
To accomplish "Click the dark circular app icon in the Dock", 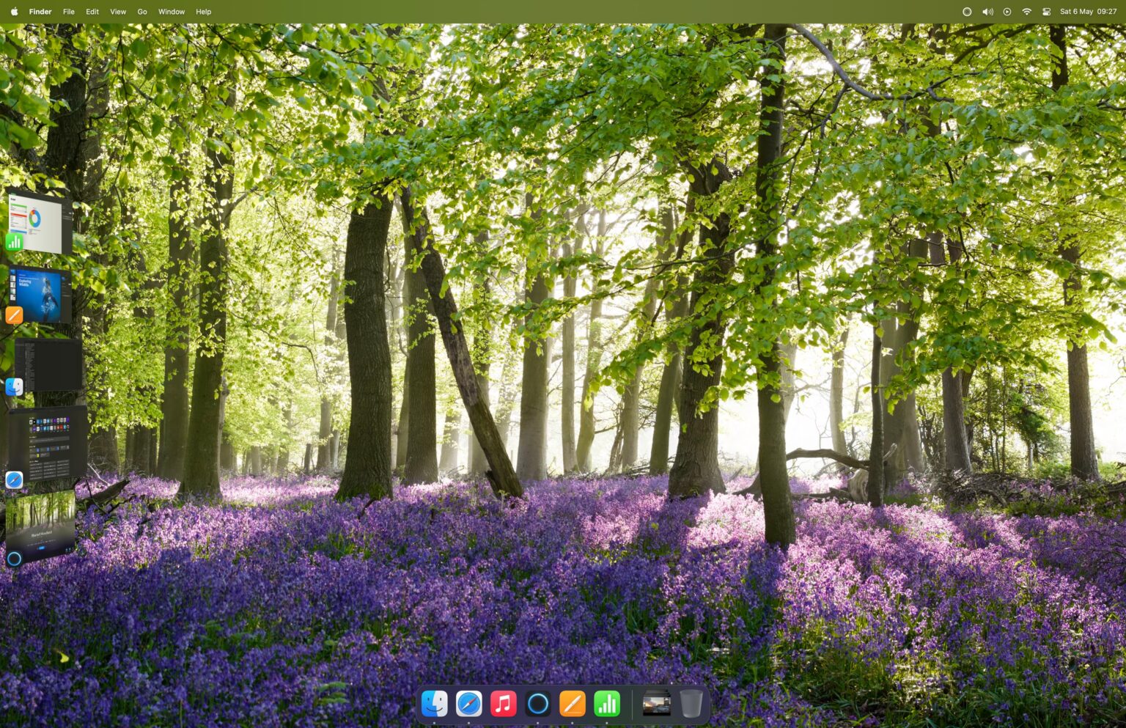I will click(538, 703).
